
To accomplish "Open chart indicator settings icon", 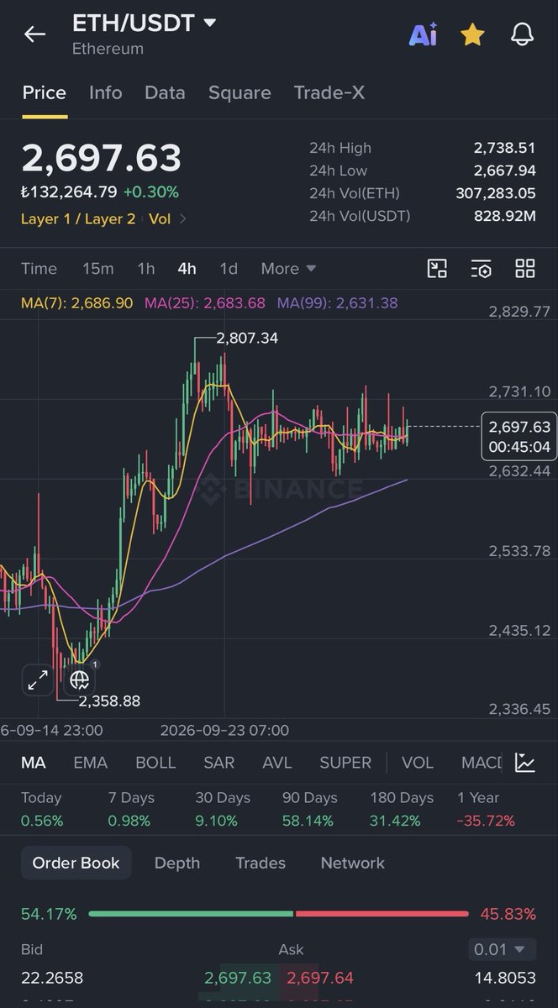I will click(x=481, y=269).
